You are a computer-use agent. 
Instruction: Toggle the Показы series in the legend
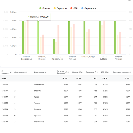point(45,8)
